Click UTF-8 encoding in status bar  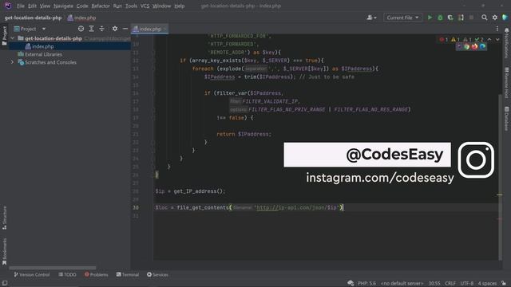click(466, 284)
